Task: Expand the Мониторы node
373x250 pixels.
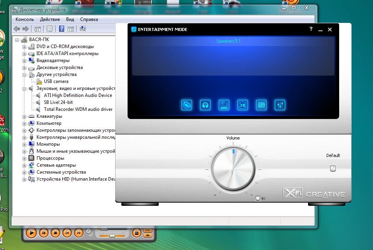Action: tap(24, 145)
